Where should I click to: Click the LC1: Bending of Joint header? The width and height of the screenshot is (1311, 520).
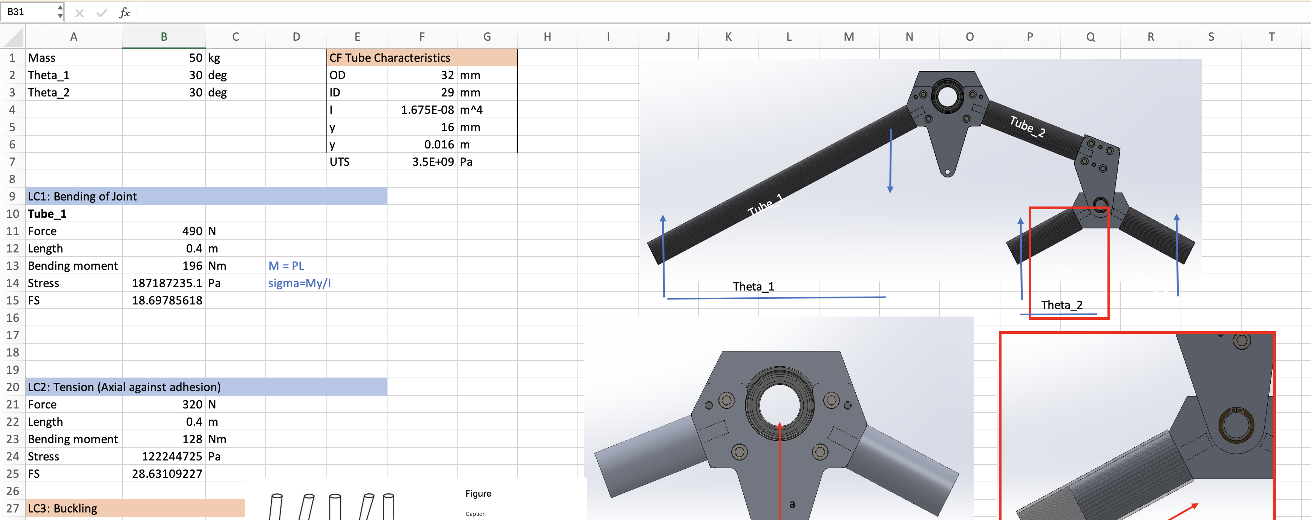pos(206,196)
